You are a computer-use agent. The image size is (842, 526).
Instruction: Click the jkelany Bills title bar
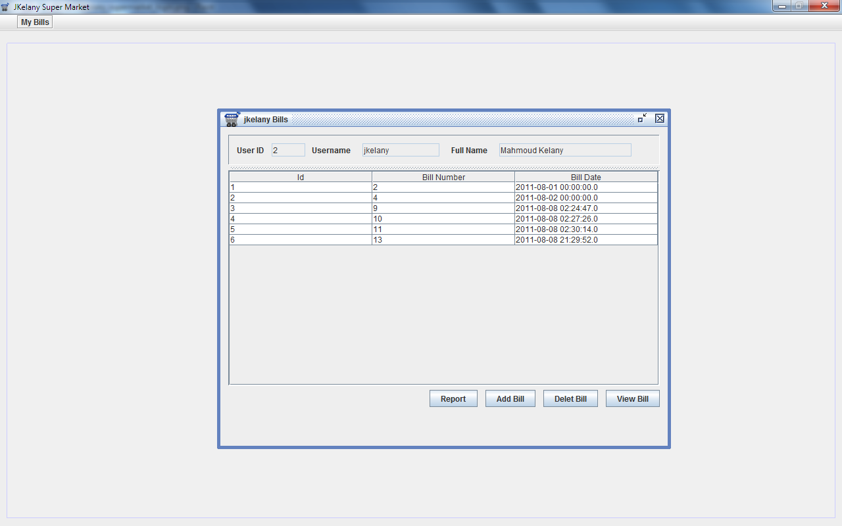coord(460,119)
